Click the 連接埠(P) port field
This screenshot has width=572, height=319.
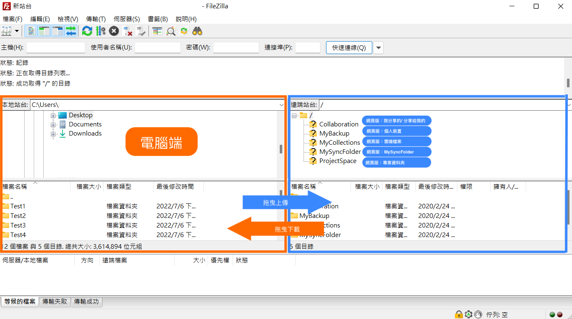point(308,47)
